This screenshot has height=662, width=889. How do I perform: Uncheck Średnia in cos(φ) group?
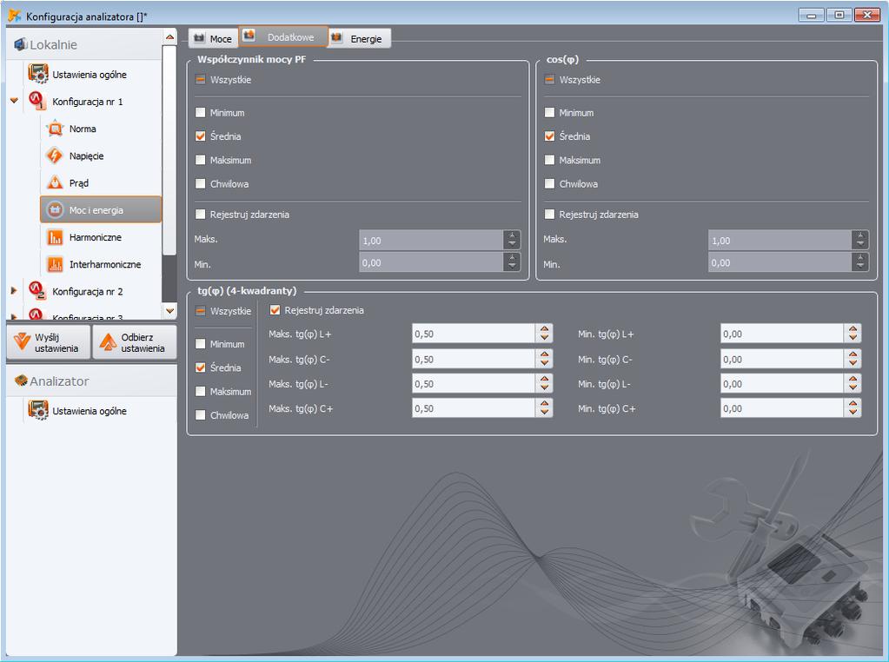point(549,136)
